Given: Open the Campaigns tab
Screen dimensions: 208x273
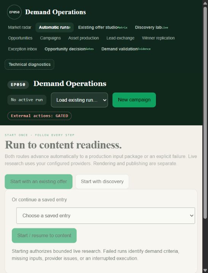Looking at the screenshot, I should (50, 38).
